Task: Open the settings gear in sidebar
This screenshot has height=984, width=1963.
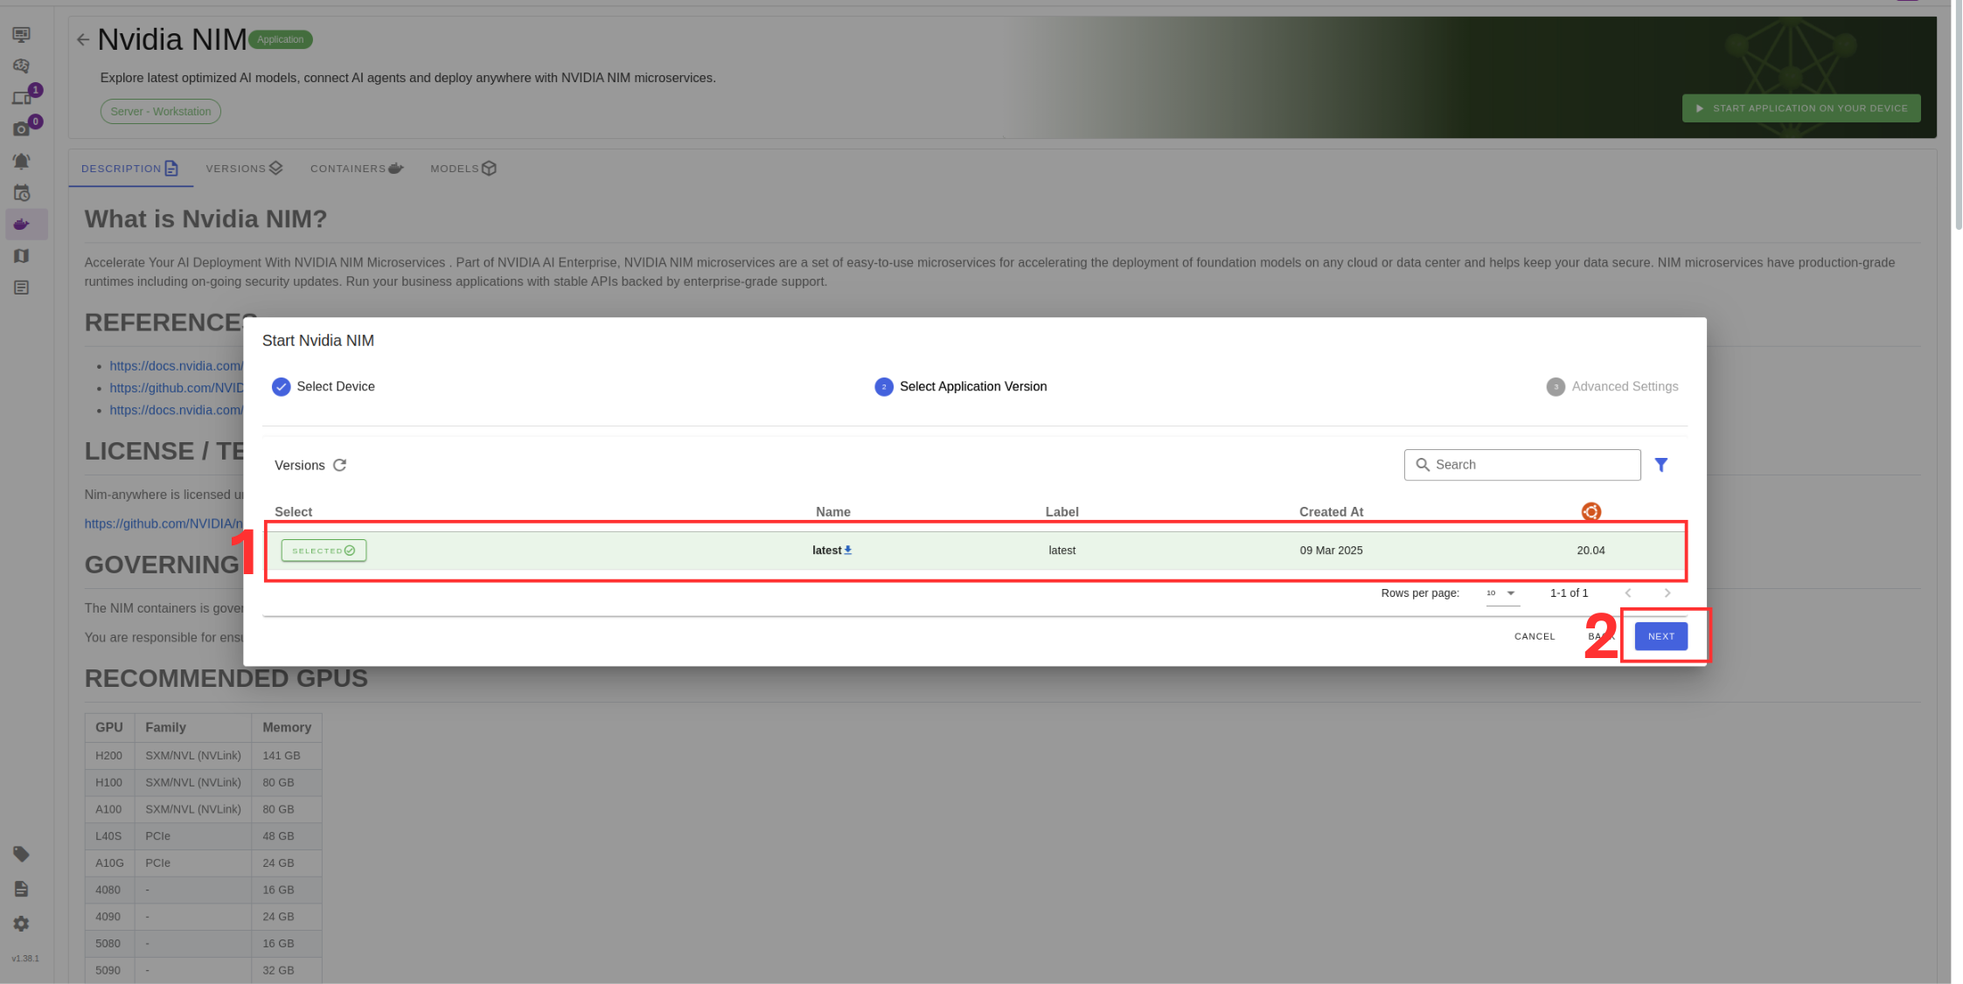Action: pyautogui.click(x=22, y=924)
